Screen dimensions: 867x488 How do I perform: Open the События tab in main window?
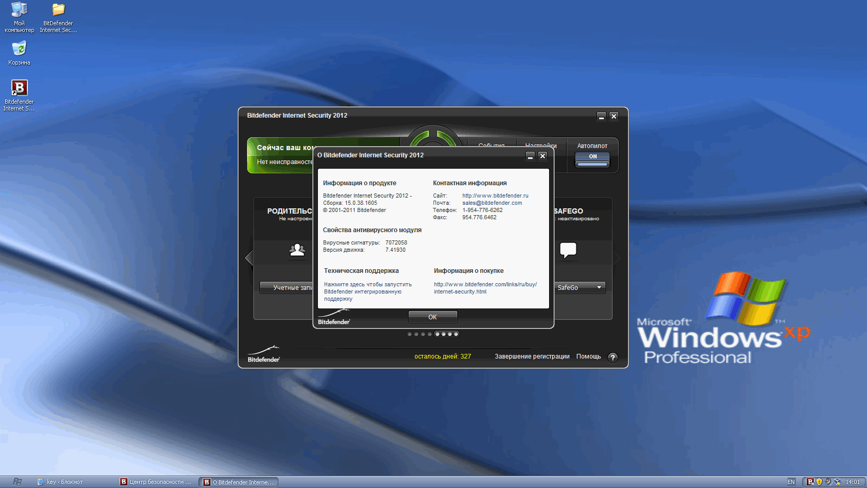tap(491, 145)
